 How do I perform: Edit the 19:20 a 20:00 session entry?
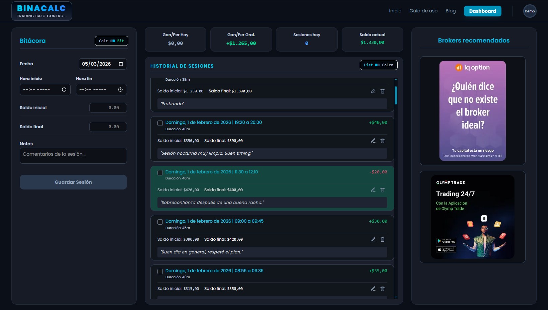(x=373, y=141)
